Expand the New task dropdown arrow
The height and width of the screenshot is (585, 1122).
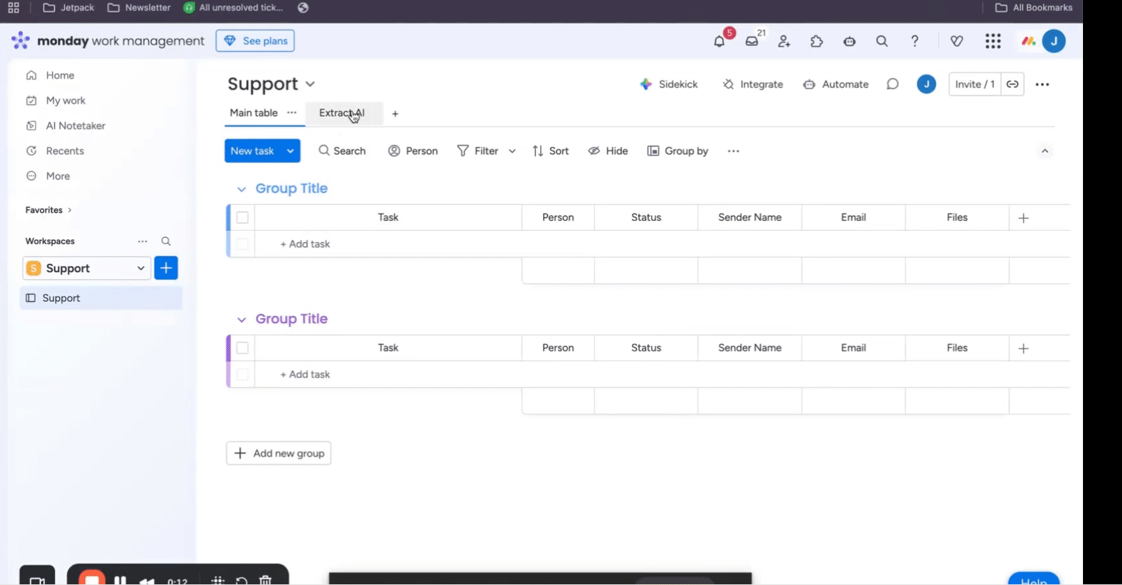point(290,151)
